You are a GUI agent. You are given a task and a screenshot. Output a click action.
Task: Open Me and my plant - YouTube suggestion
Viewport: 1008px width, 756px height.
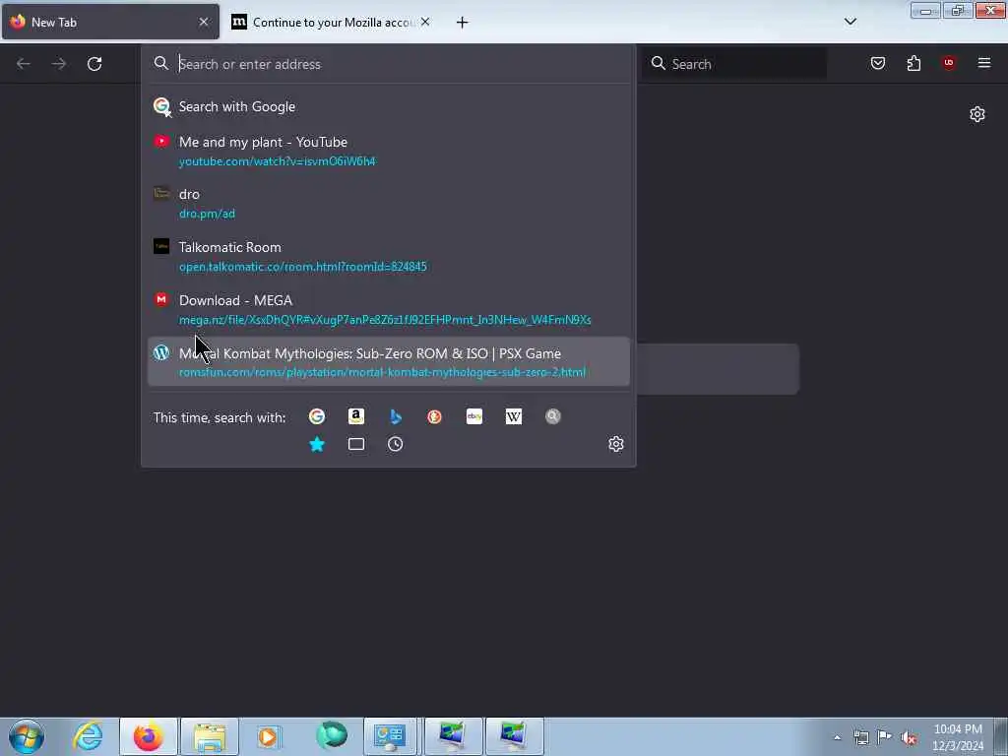[388, 151]
